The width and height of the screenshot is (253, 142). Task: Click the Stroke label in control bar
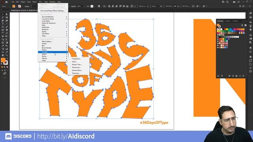(x=27, y=6)
